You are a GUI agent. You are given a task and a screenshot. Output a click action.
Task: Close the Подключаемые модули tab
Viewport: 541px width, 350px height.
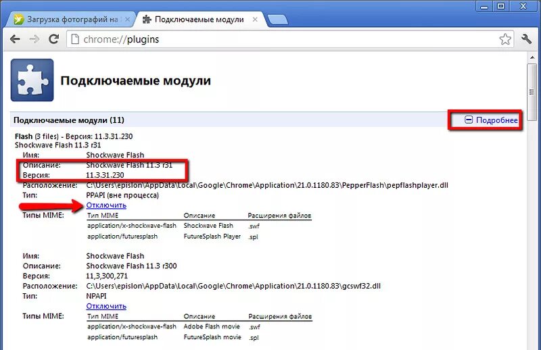[255, 20]
